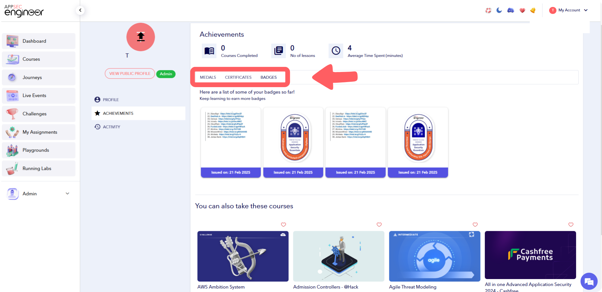Click the red heart icon in header
Viewport: 602px width, 292px height.
[522, 10]
